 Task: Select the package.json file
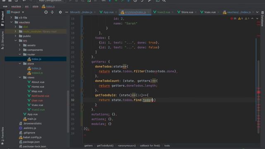[x=31, y=142]
